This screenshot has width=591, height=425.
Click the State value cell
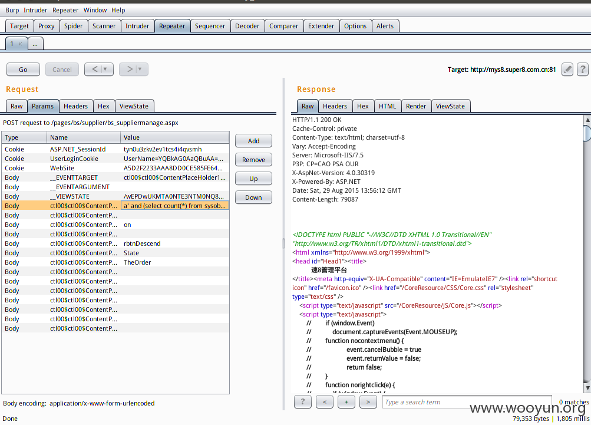point(175,253)
